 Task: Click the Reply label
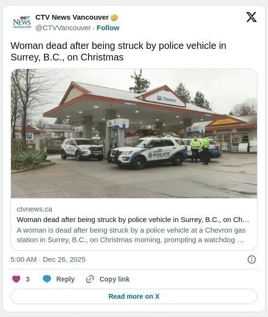pyautogui.click(x=66, y=279)
